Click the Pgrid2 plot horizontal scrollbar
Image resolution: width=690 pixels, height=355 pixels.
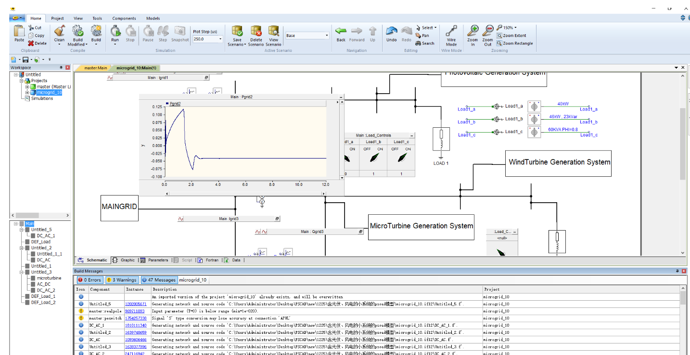246,194
